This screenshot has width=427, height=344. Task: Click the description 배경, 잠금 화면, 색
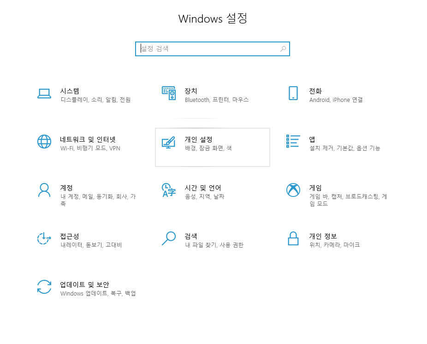tap(208, 148)
